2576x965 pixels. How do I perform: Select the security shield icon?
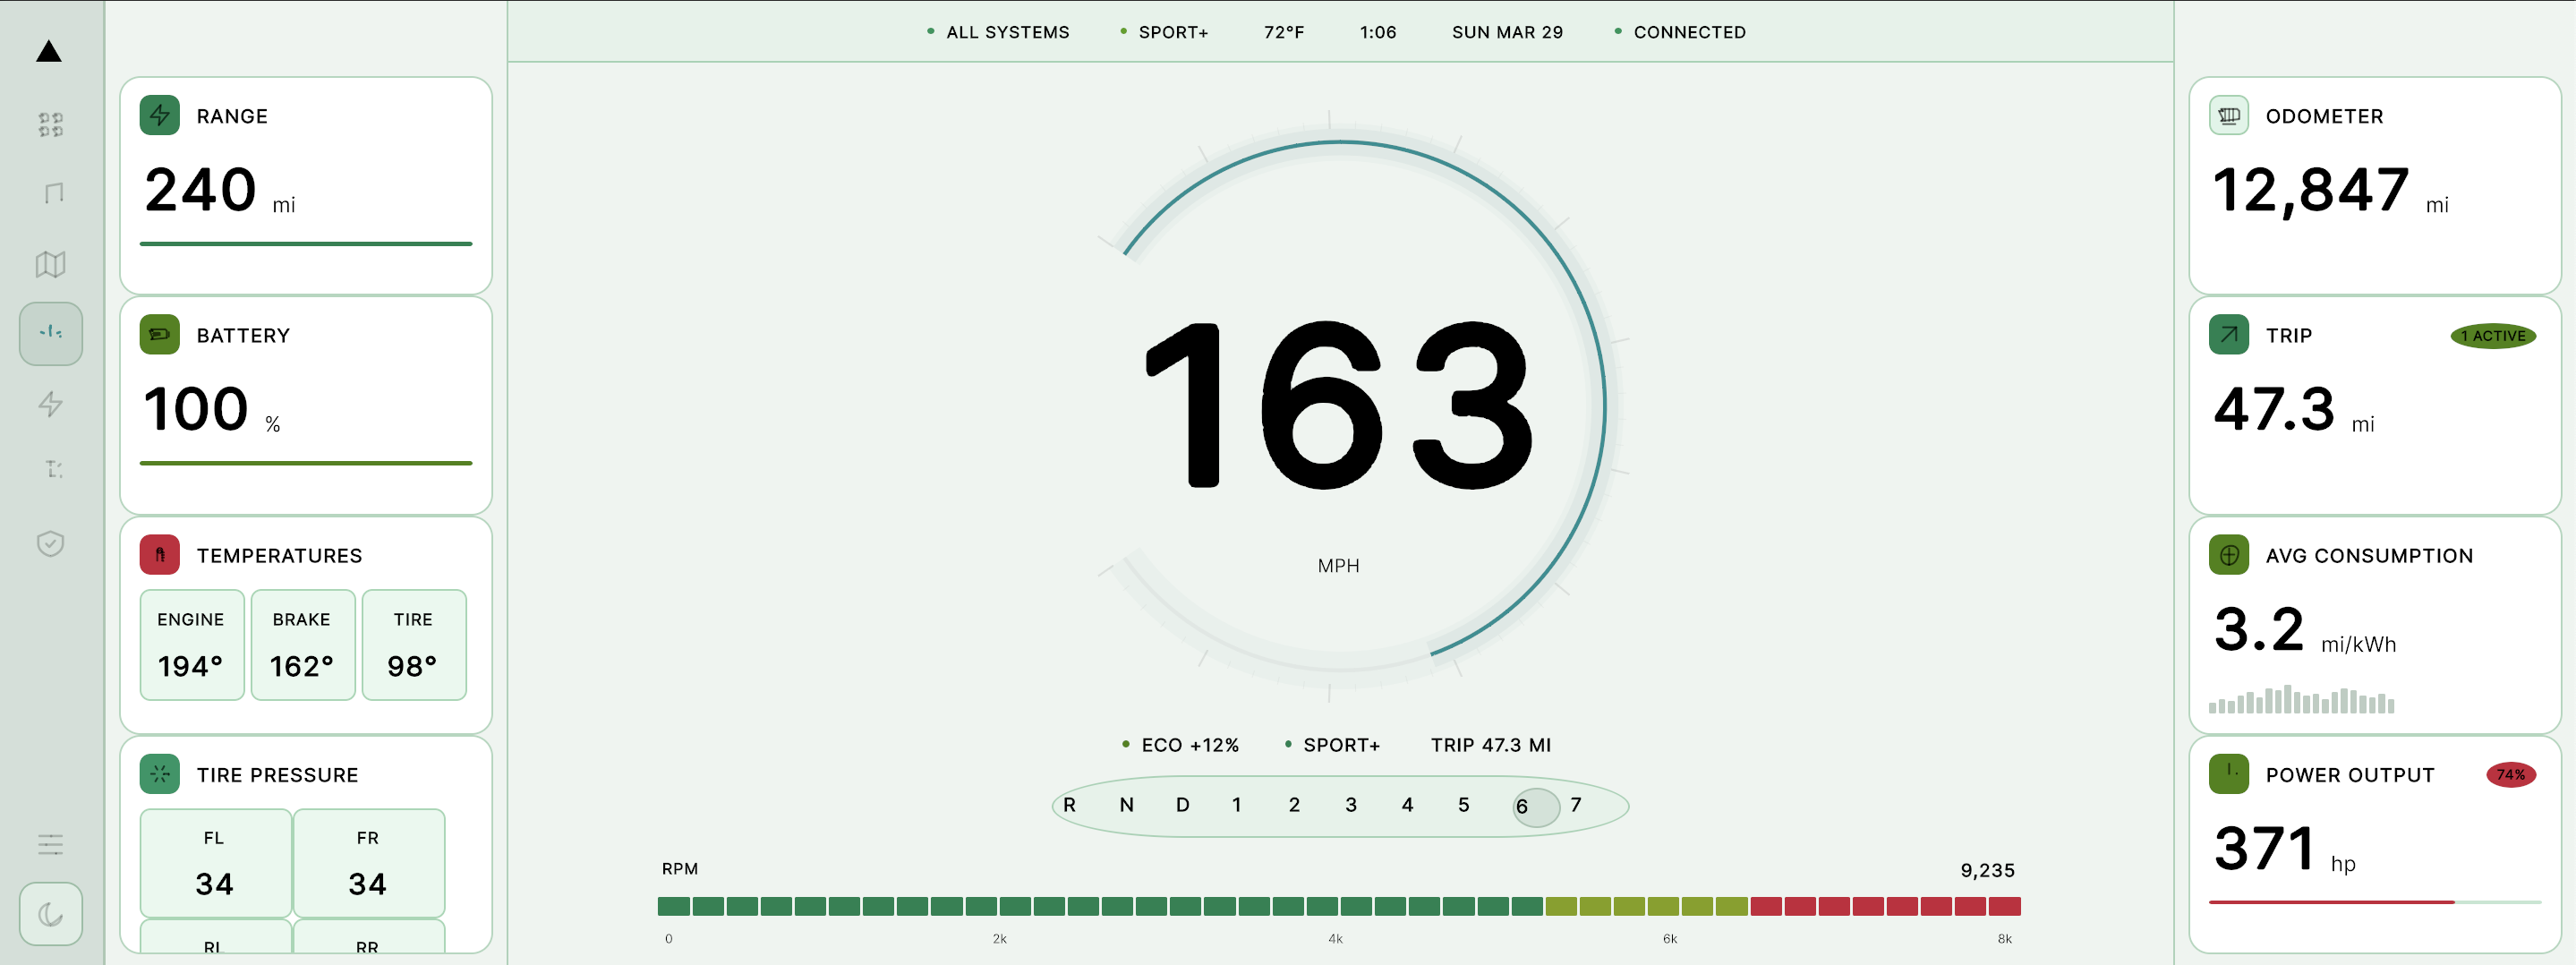(50, 543)
